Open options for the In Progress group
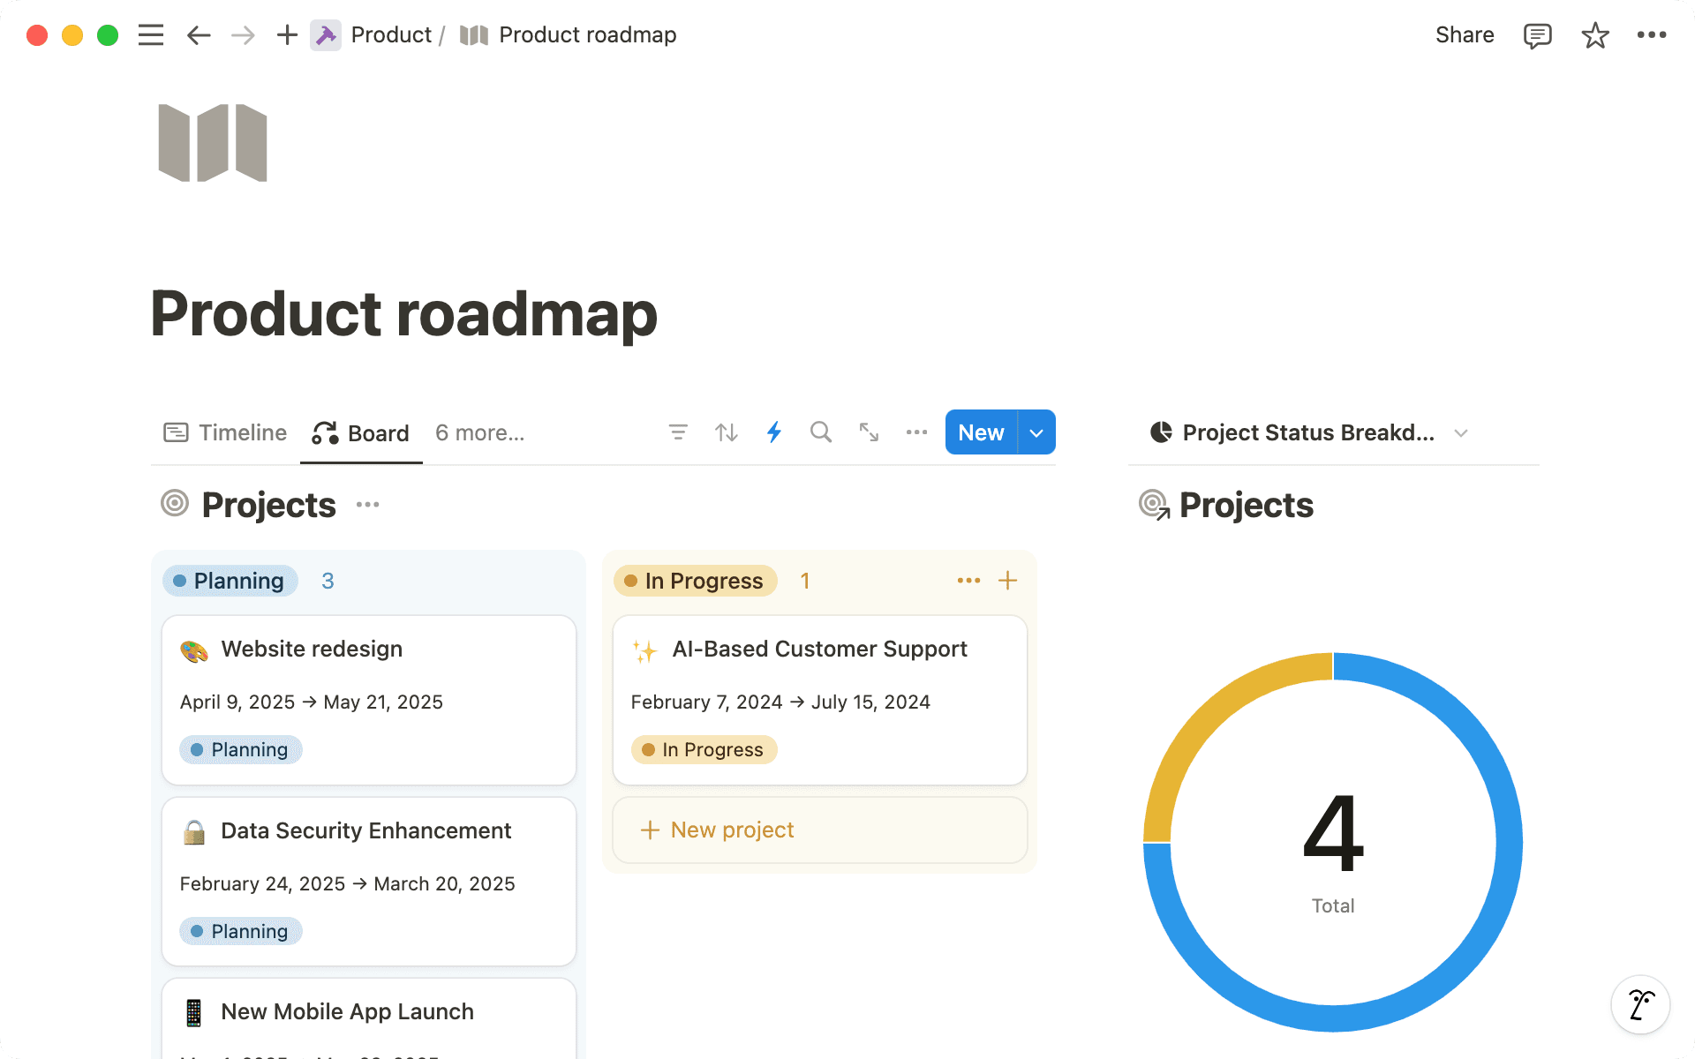The height and width of the screenshot is (1059, 1695). pyautogui.click(x=968, y=580)
